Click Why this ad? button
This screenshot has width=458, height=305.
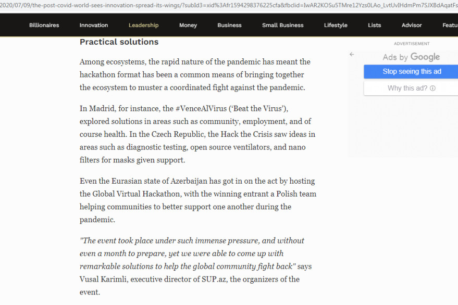pos(411,88)
